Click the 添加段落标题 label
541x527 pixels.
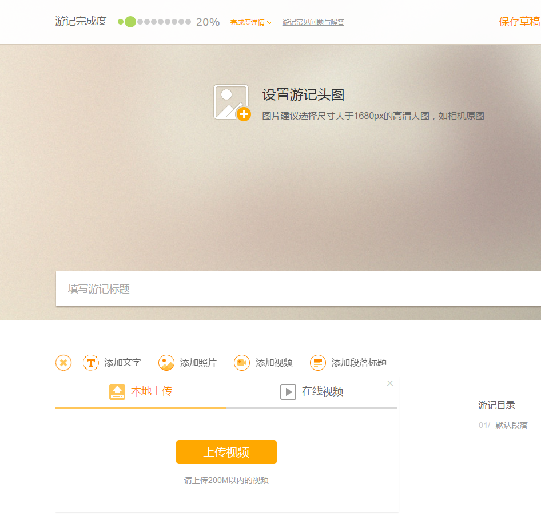click(x=359, y=363)
